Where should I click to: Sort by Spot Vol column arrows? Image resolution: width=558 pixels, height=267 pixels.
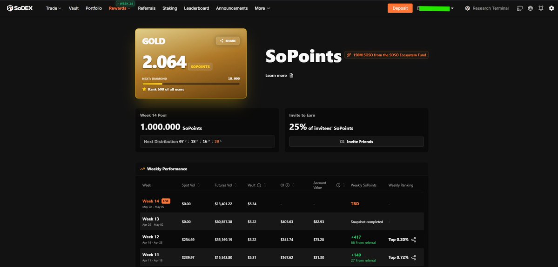tap(199, 185)
